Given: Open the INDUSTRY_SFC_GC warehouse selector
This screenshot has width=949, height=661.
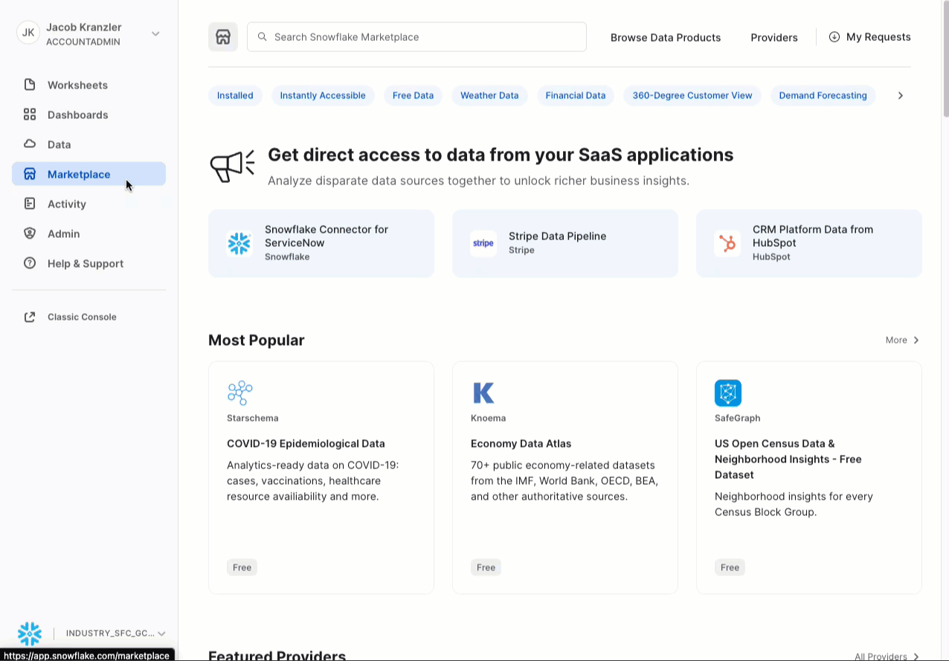Looking at the screenshot, I should tap(112, 633).
